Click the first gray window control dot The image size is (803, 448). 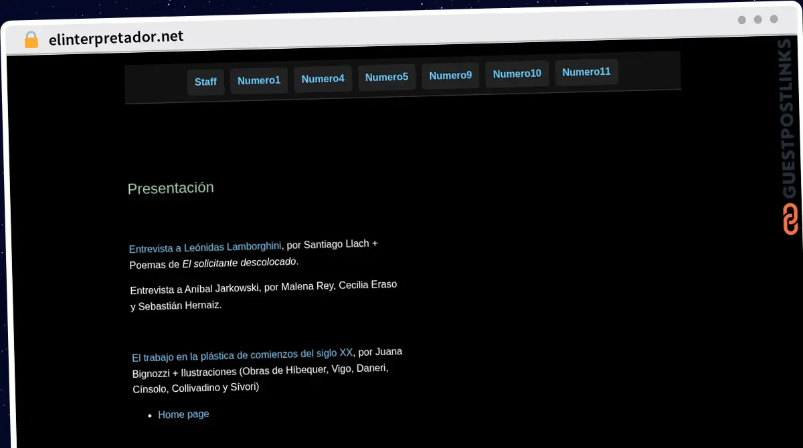point(741,19)
